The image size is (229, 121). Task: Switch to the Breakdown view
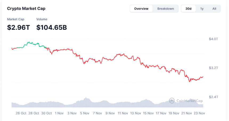tap(166, 9)
